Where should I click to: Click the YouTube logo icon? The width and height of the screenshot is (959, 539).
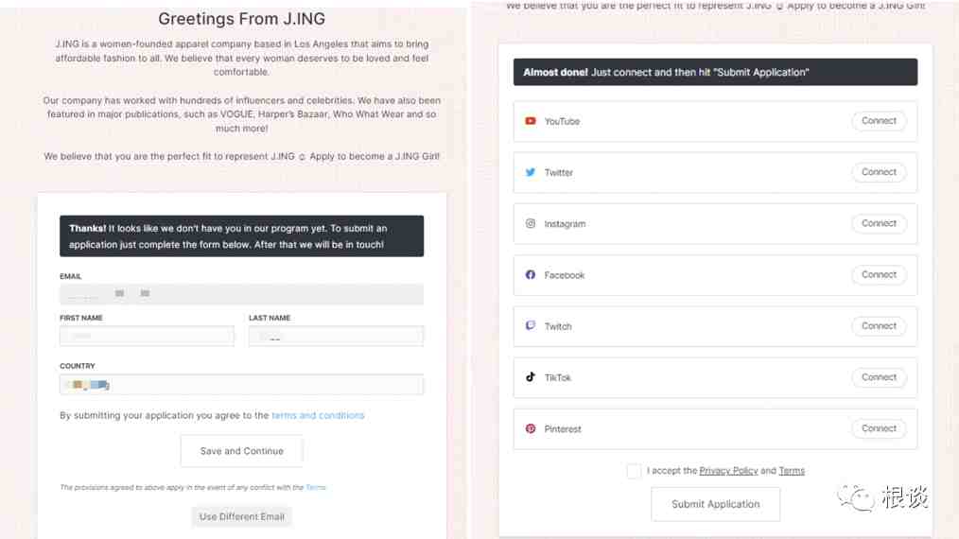click(531, 121)
